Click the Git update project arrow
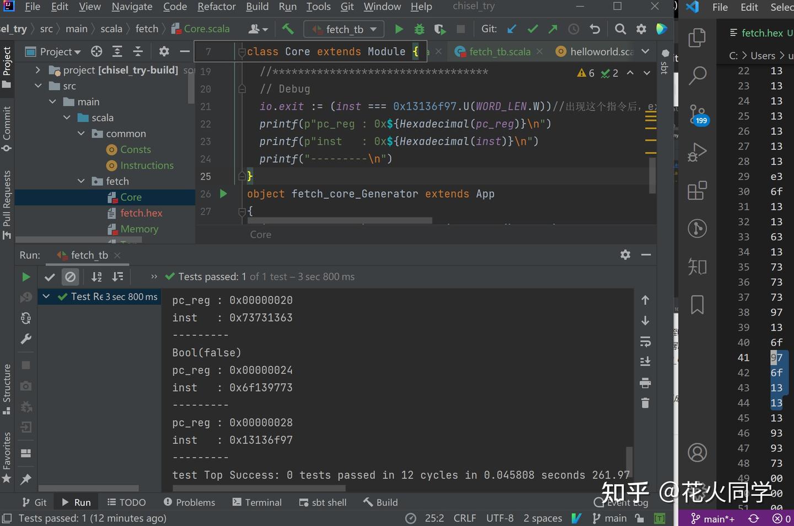794x526 pixels. pos(512,29)
